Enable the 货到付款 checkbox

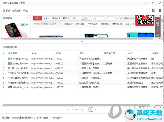pos(75,24)
